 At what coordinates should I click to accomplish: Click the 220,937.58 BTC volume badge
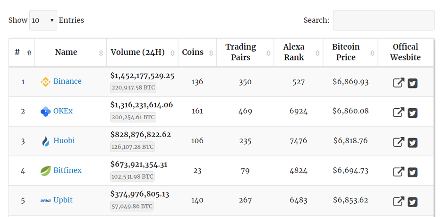point(133,87)
